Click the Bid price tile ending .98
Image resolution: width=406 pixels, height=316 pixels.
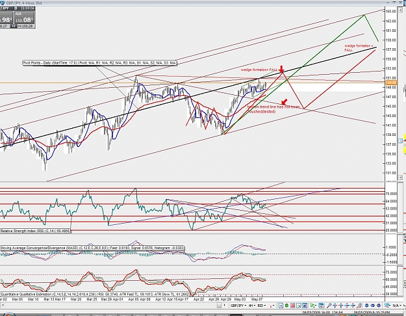point(6,18)
